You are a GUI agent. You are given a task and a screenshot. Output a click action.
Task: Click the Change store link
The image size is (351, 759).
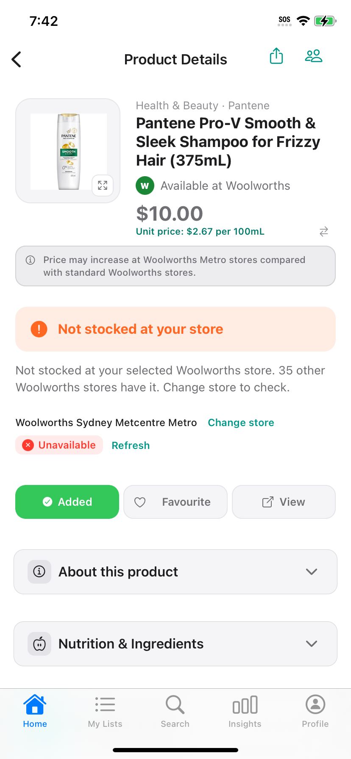point(241,423)
